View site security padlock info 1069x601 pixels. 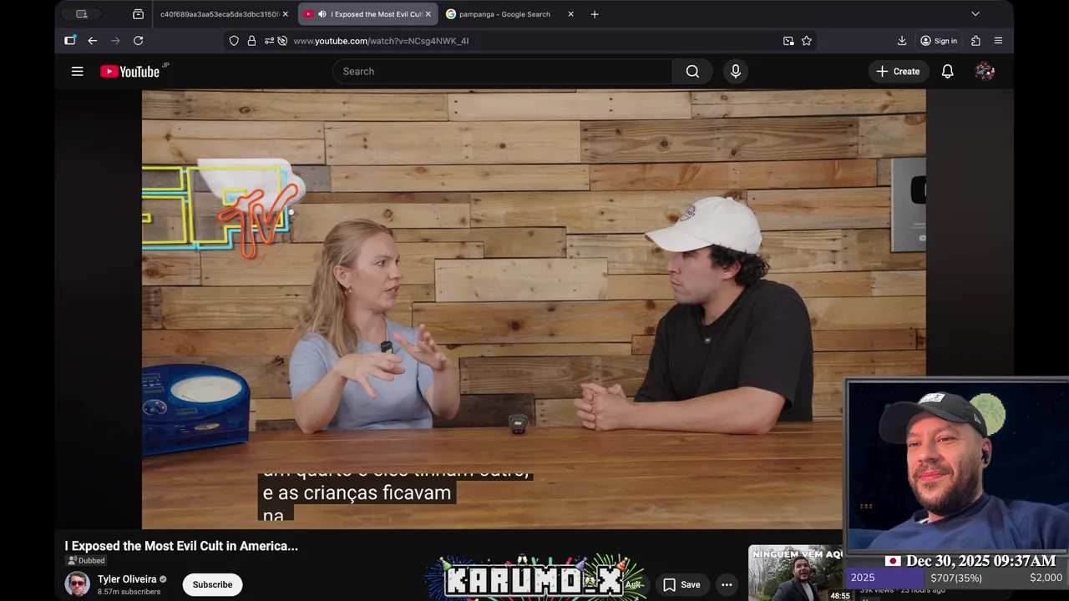251,41
